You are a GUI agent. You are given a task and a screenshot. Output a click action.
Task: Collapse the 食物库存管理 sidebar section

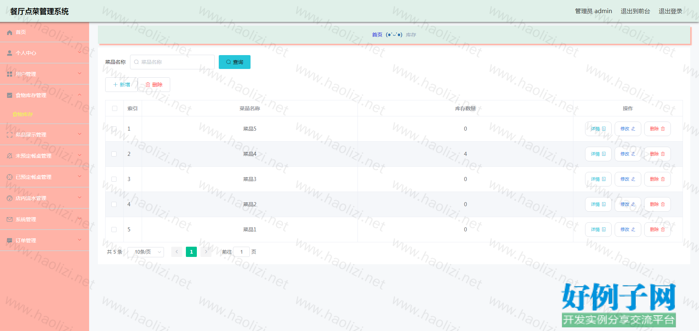point(44,95)
